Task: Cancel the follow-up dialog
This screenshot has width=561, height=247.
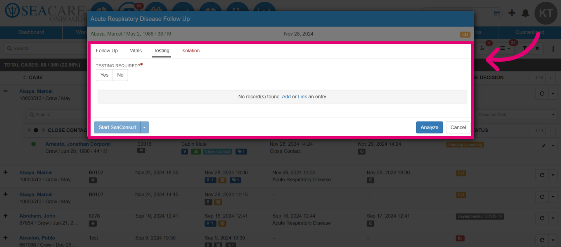Action: pos(458,127)
